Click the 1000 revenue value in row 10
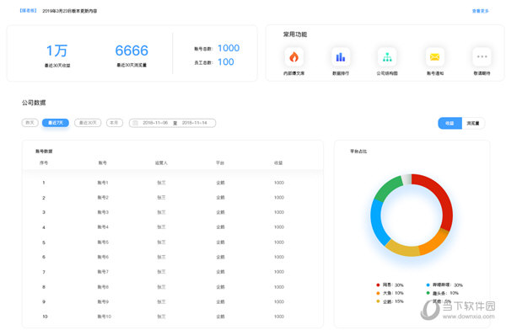The image size is (506, 330). [x=279, y=317]
